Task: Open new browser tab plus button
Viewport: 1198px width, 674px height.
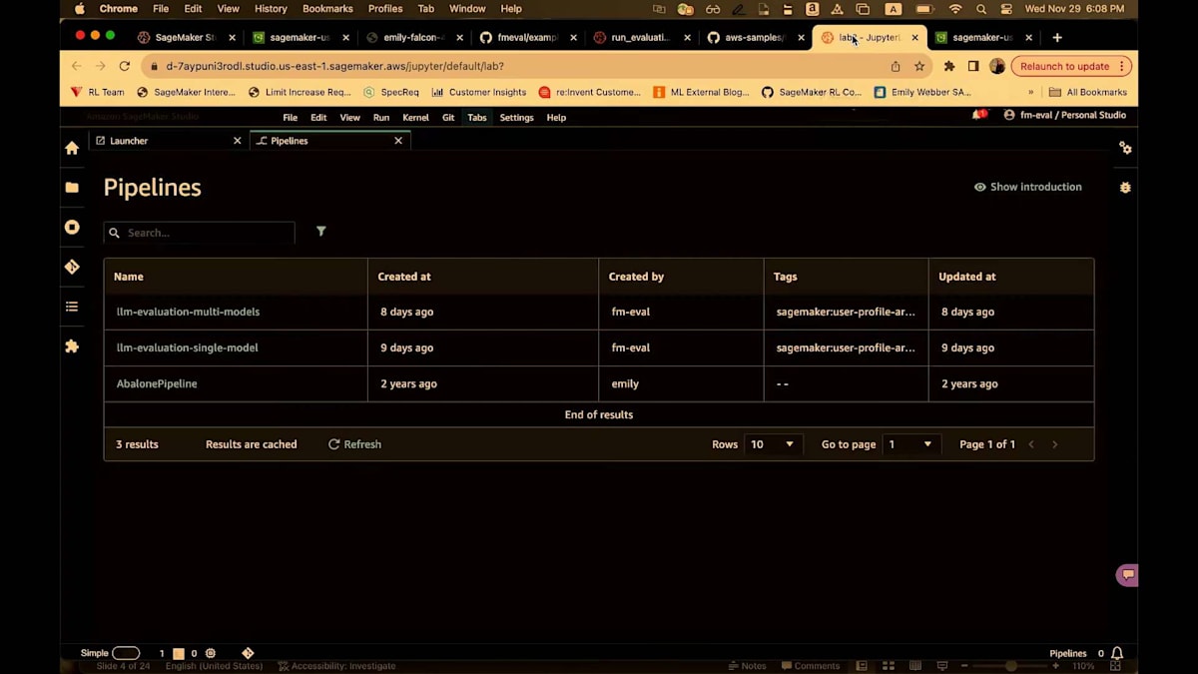Action: (1057, 38)
